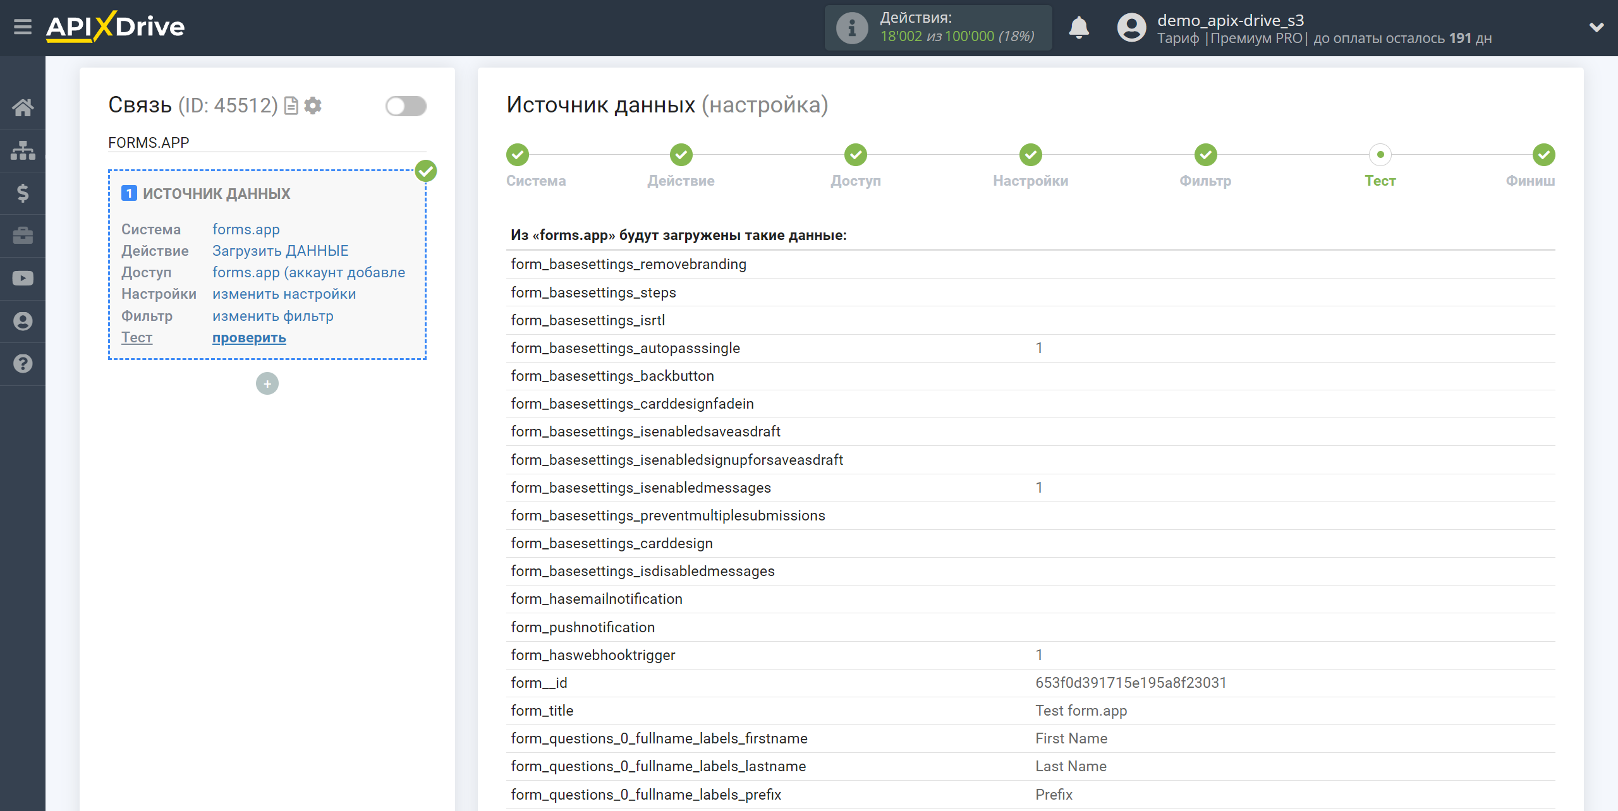Viewport: 1618px width, 811px height.
Task: Open the connections sitemap sidebar icon
Action: 23,150
